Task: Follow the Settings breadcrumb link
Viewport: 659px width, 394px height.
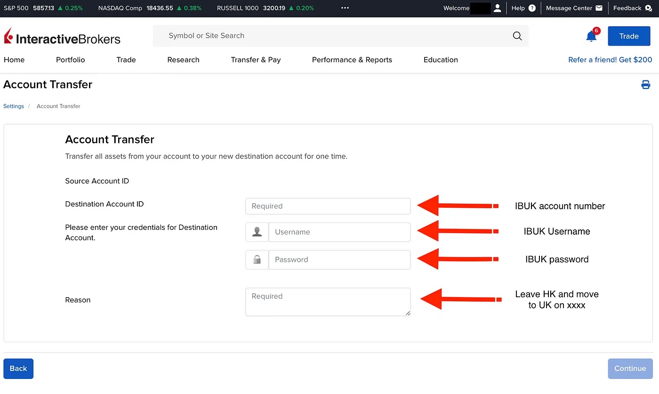Action: tap(14, 106)
